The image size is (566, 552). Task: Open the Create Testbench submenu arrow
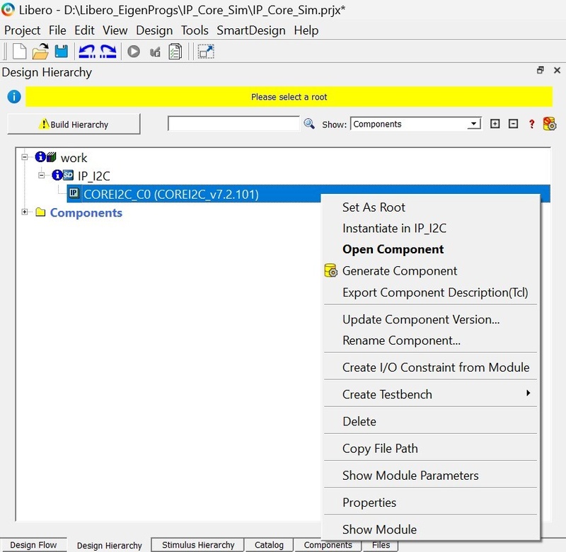pyautogui.click(x=528, y=393)
